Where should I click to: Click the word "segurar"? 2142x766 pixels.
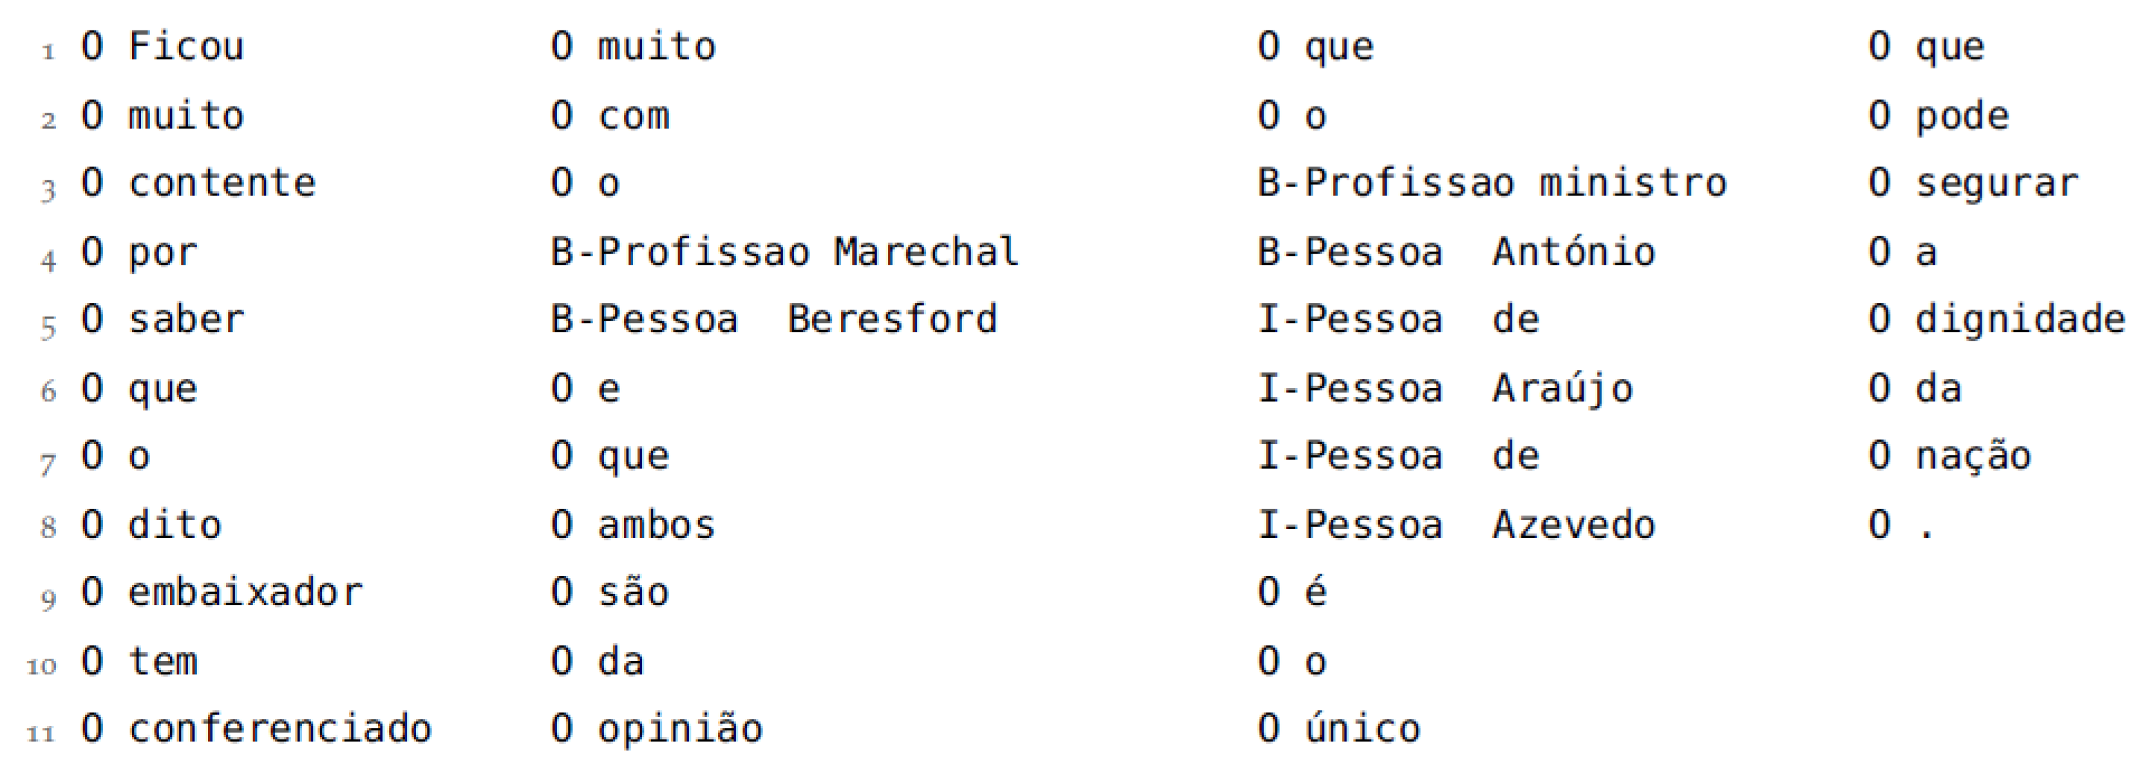click(x=1996, y=183)
